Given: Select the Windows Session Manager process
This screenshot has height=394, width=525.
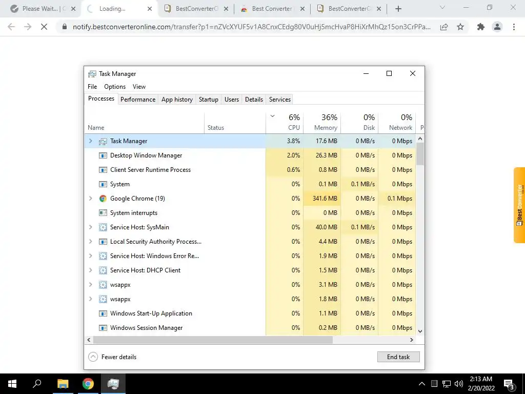Looking at the screenshot, I should [x=250, y=328].
